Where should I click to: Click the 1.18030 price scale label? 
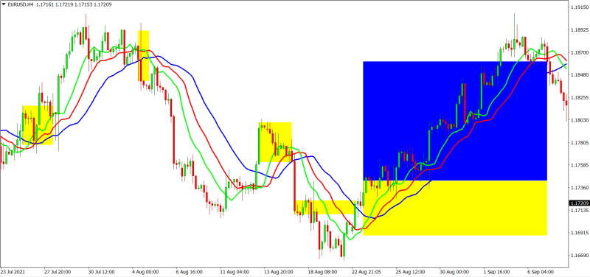(x=580, y=120)
